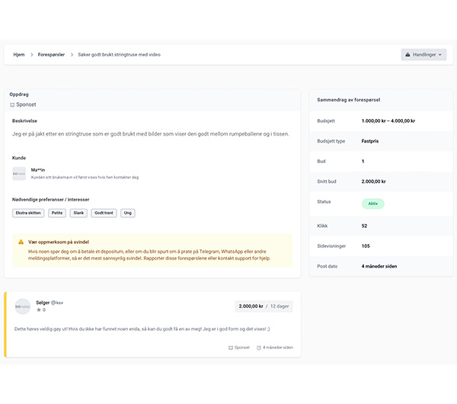Click the Handlinger chevron arrow
The image size is (457, 404).
click(439, 55)
